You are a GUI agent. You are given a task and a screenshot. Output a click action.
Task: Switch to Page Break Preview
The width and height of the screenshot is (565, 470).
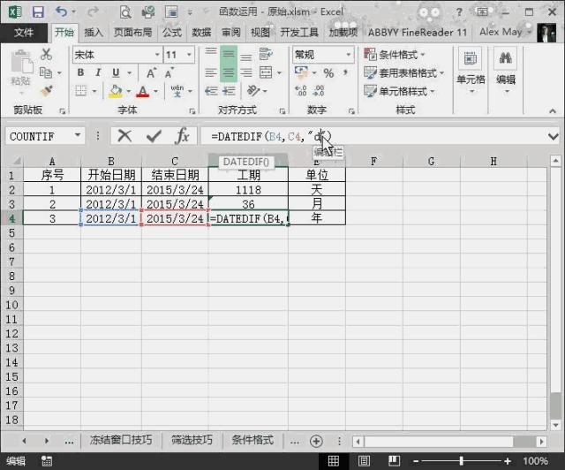[x=394, y=460]
